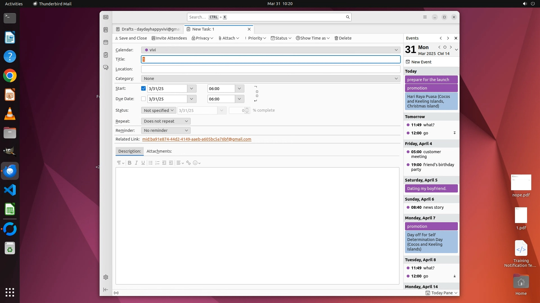Viewport: 540px width, 303px height.
Task: Open the Related Link mid address
Action: pos(197,139)
